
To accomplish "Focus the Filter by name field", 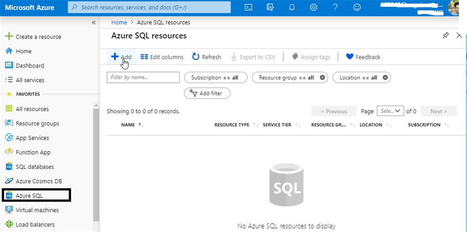I will pos(143,77).
